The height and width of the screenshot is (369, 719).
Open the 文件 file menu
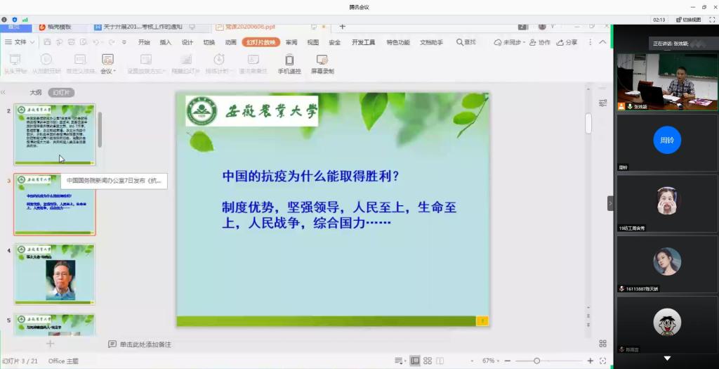20,42
